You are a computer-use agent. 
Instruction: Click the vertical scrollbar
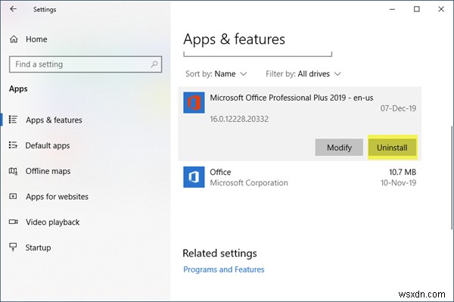pos(452,178)
